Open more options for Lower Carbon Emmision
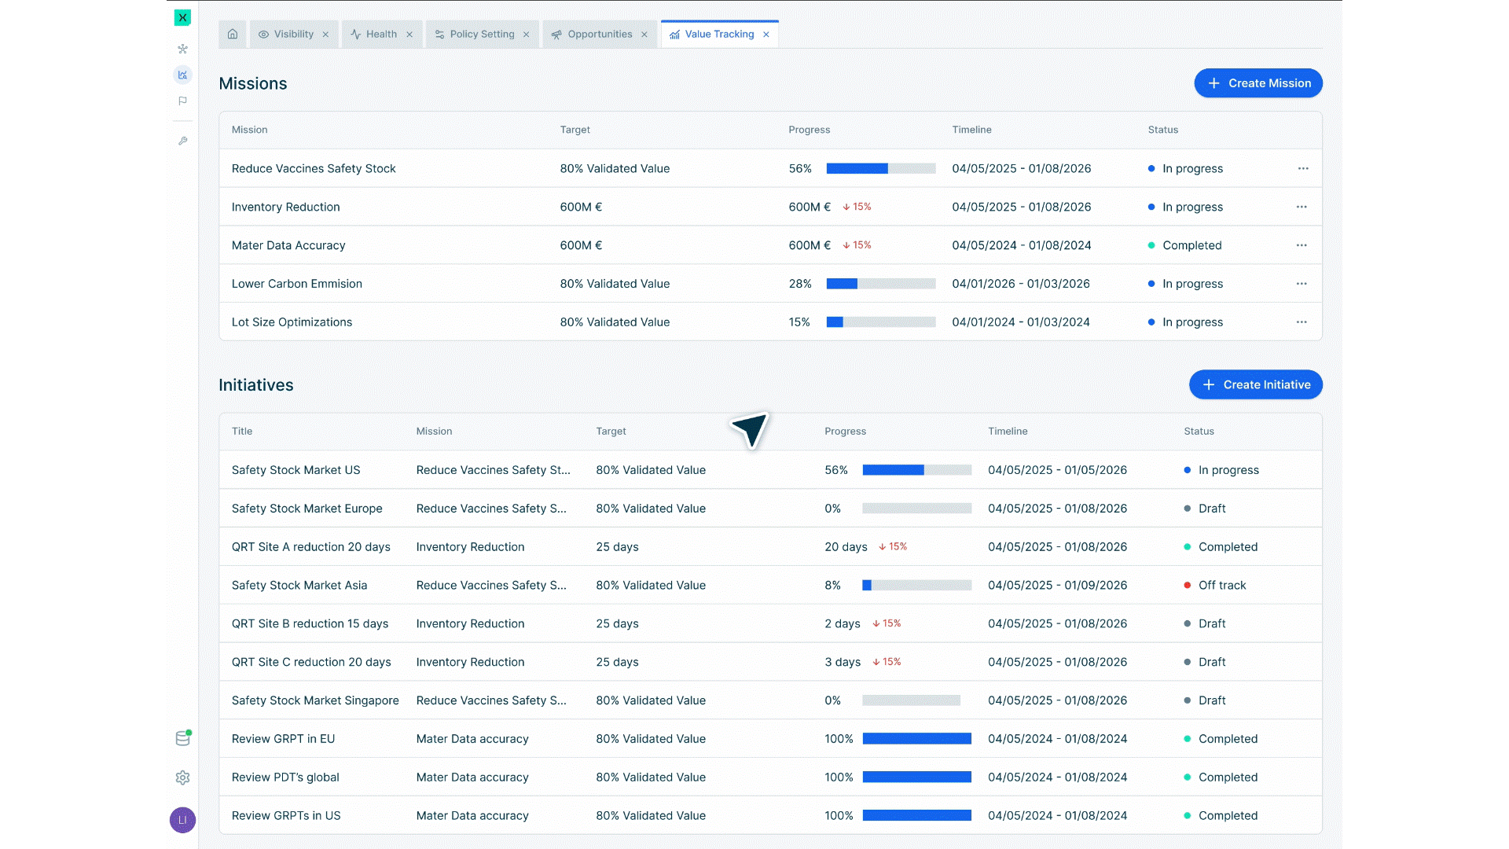The height and width of the screenshot is (849, 1509). coord(1302,284)
